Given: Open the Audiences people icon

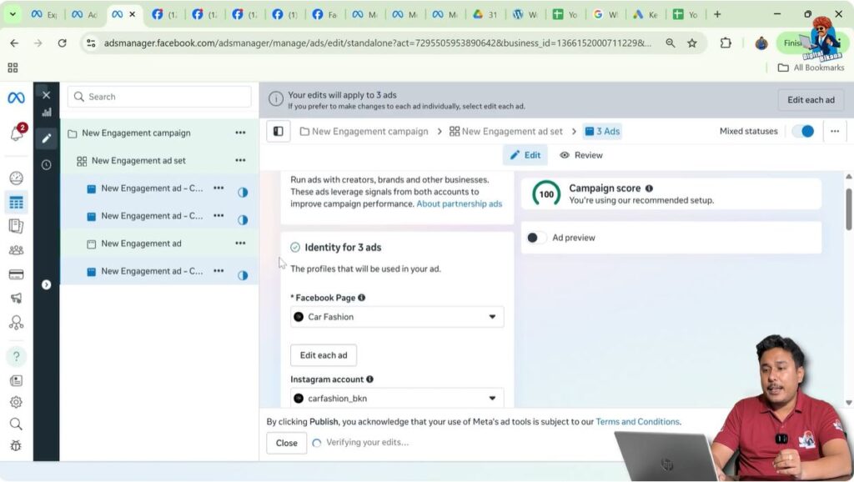Looking at the screenshot, I should (x=16, y=250).
